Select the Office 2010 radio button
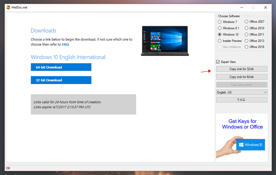Image resolution: width=276 pixels, height=175 pixels. click(247, 28)
